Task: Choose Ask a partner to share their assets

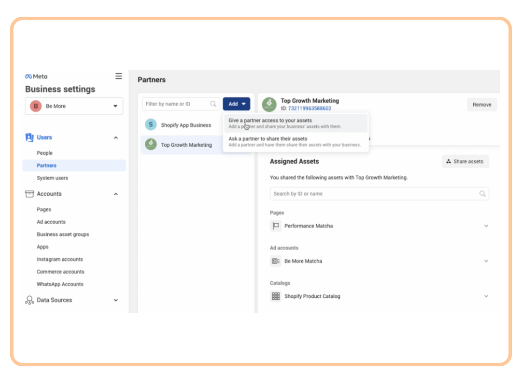Action: [296, 141]
